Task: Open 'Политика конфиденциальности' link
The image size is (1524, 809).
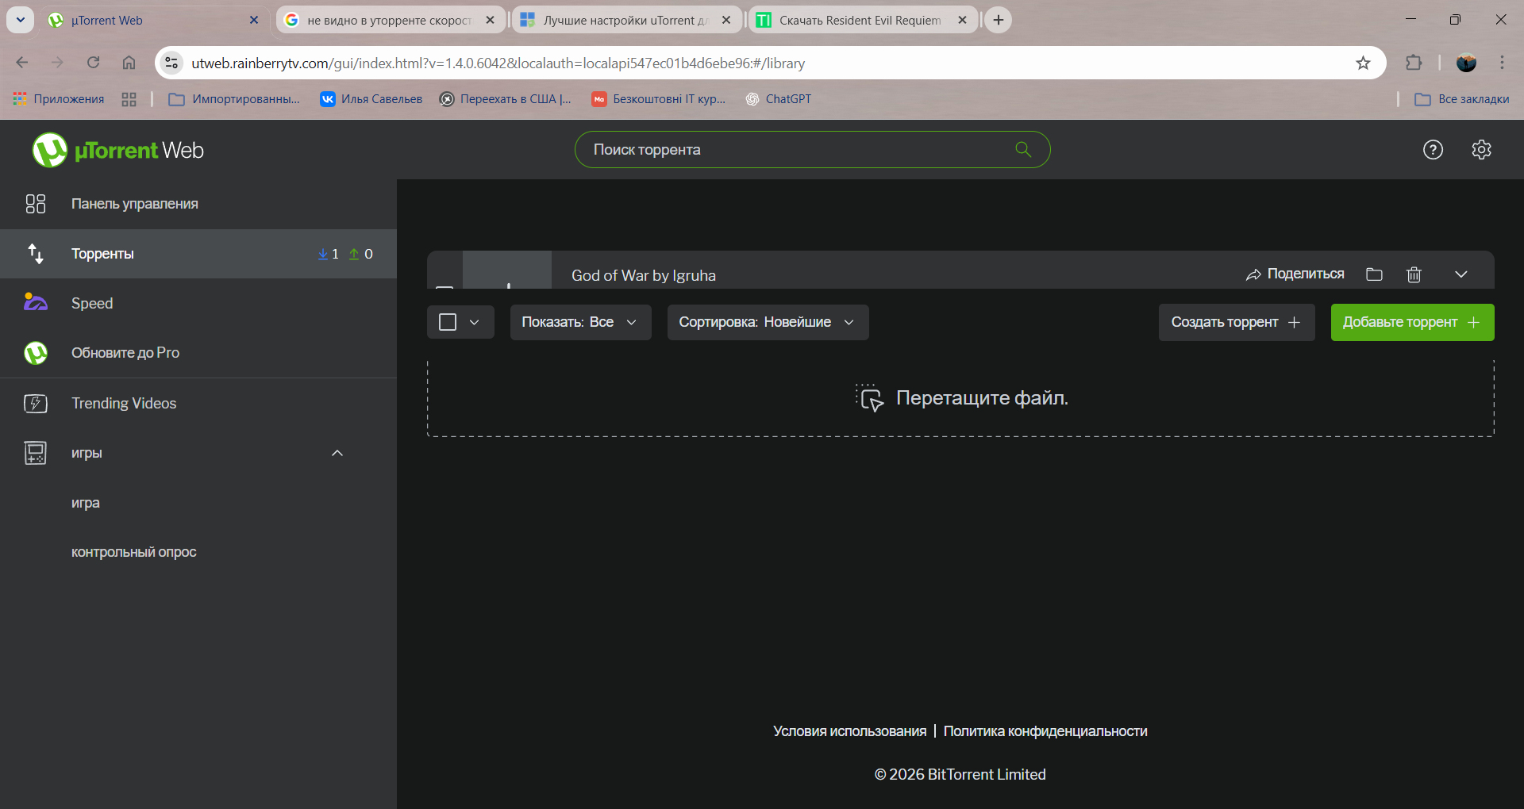Action: [1045, 731]
